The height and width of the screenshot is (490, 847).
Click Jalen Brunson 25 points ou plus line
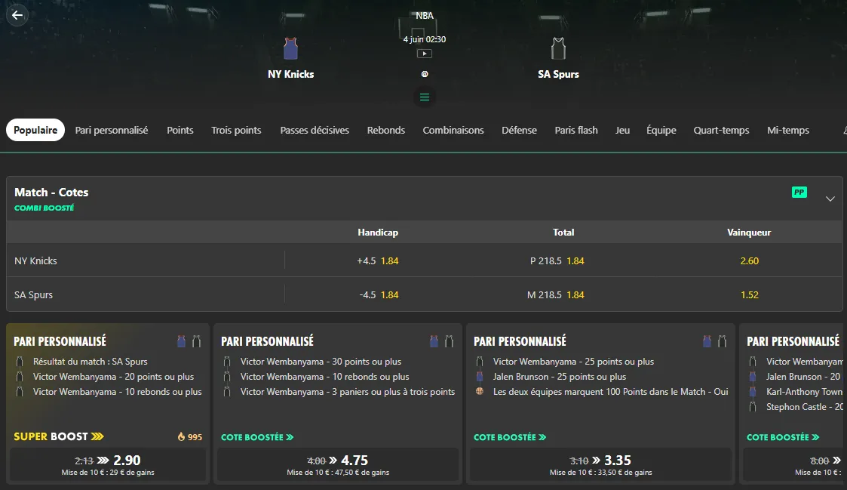[x=559, y=377]
